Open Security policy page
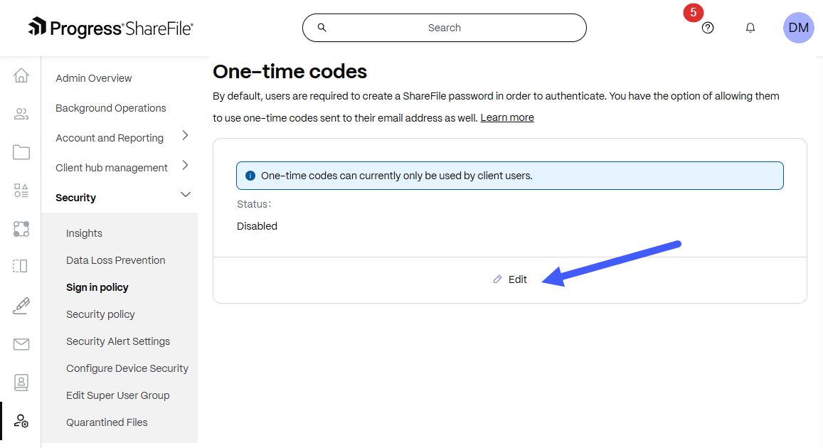 tap(100, 314)
